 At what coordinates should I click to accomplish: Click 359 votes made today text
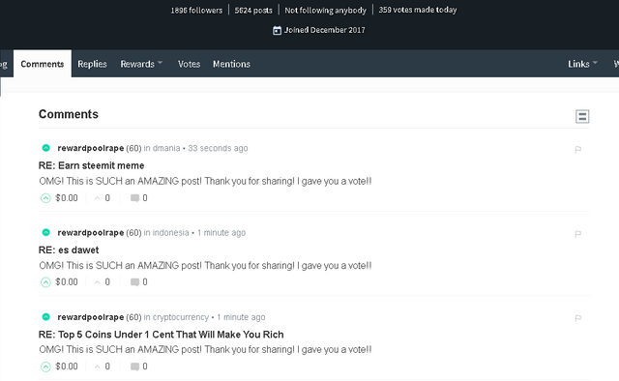coord(418,10)
